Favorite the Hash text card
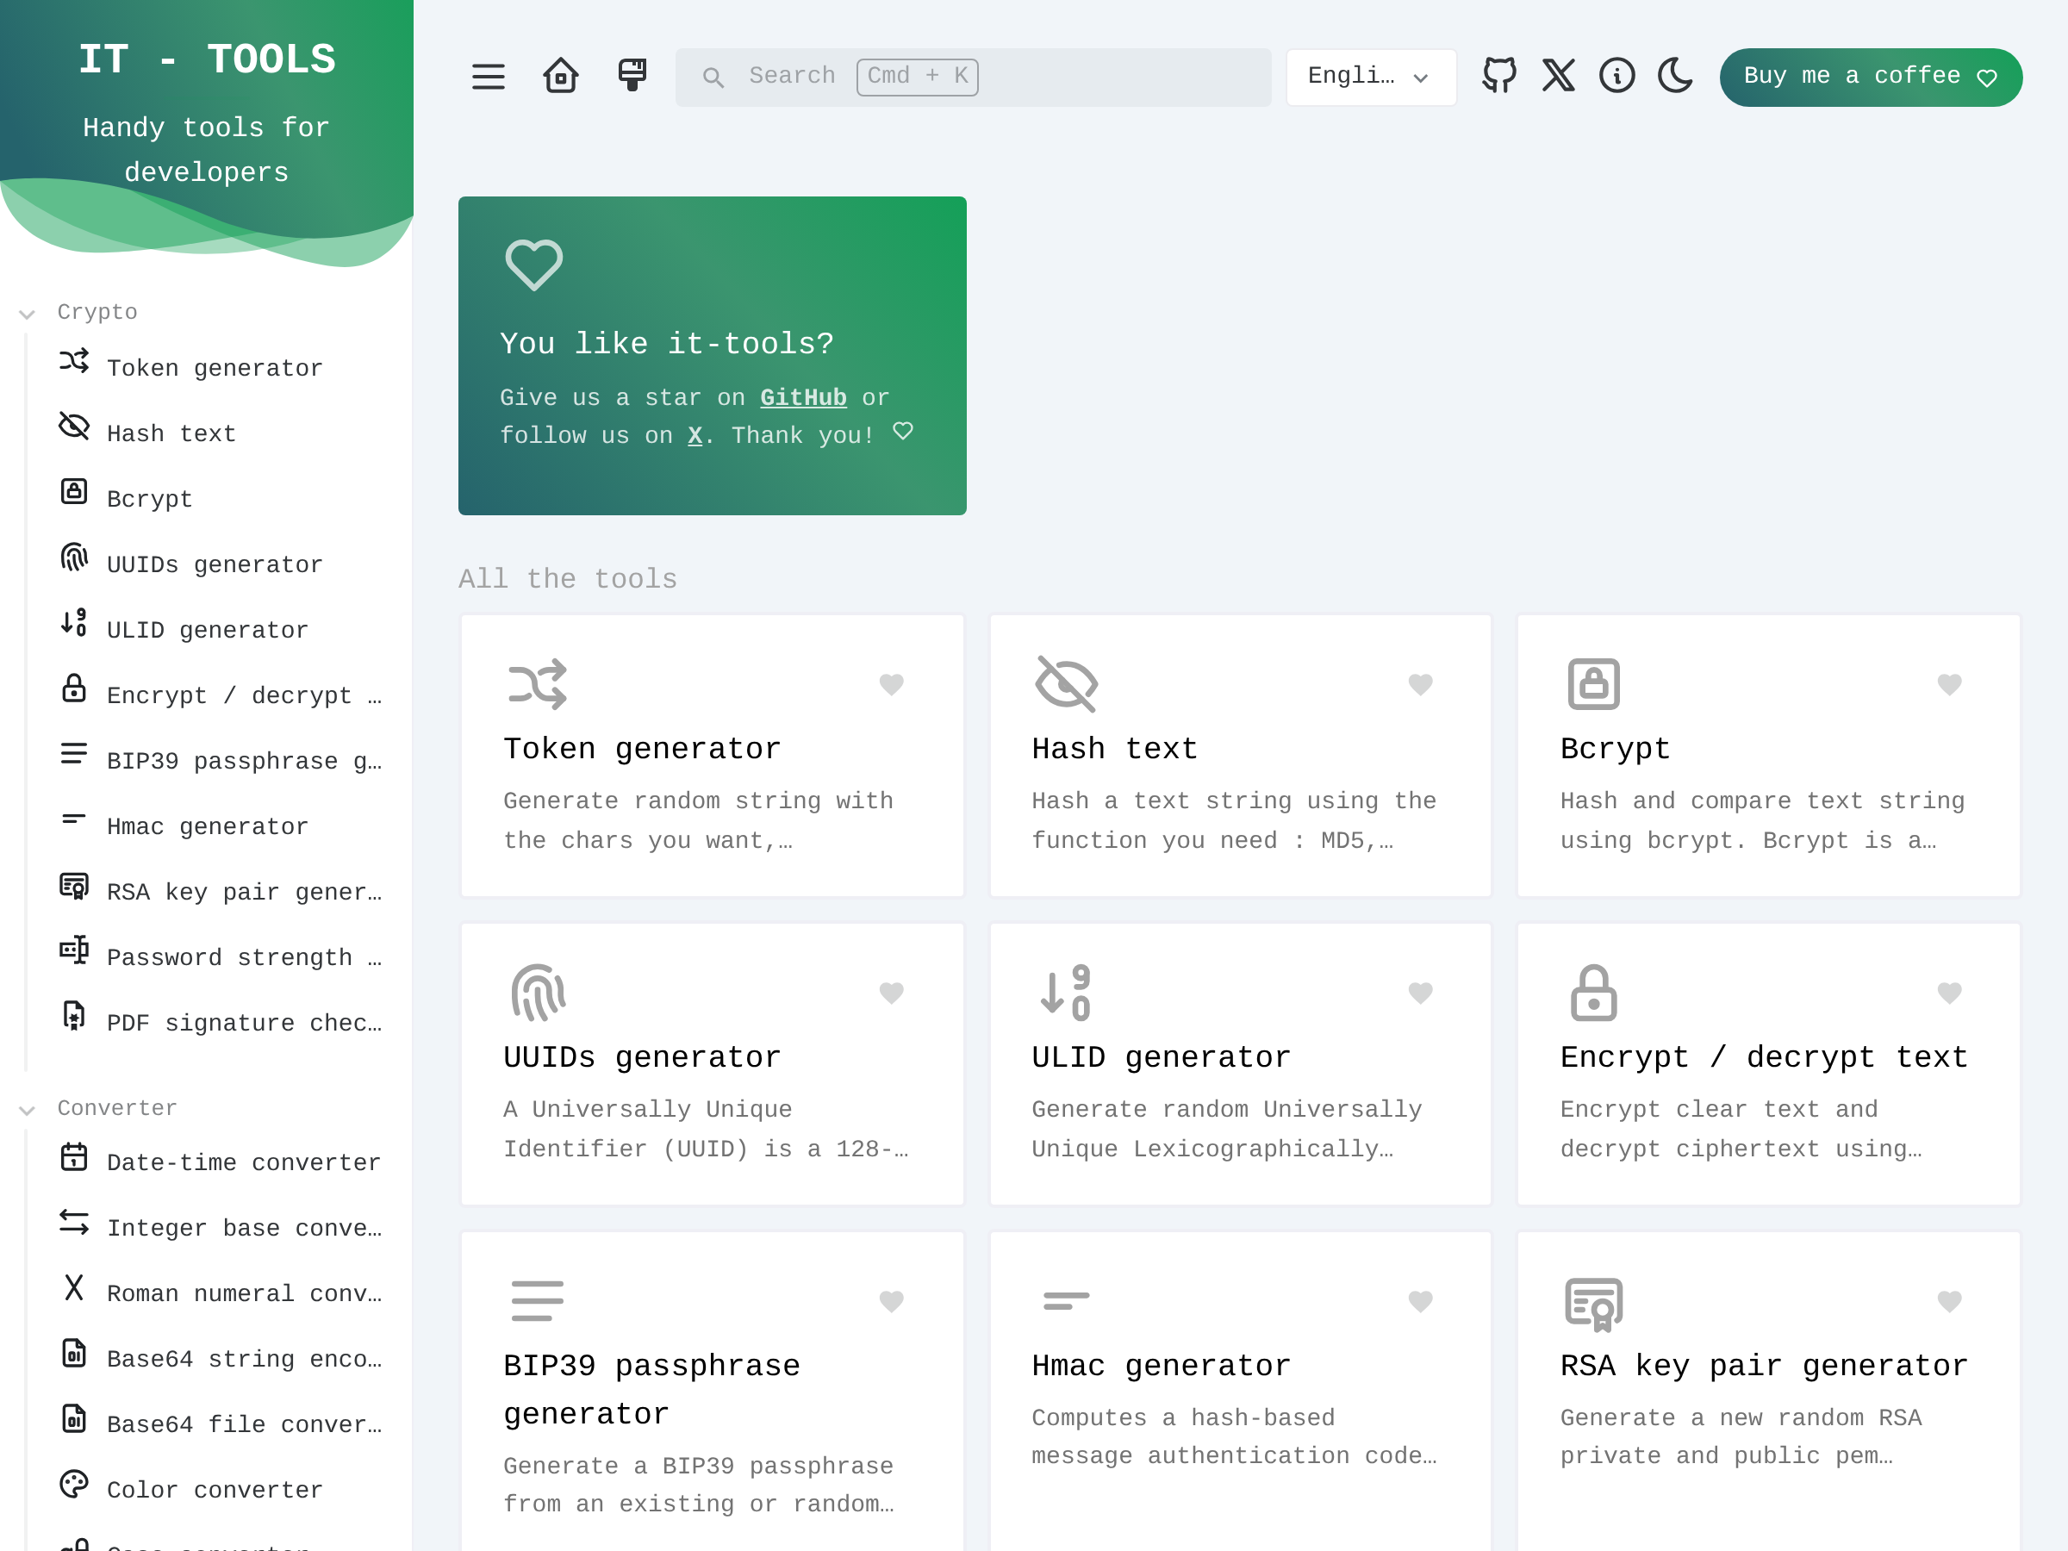This screenshot has width=2068, height=1551. coord(1420,684)
